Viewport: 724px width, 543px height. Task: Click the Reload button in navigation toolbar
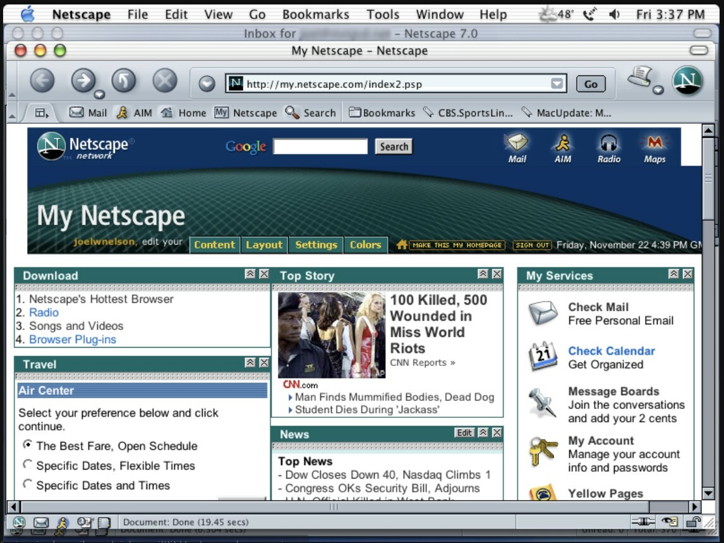[124, 81]
